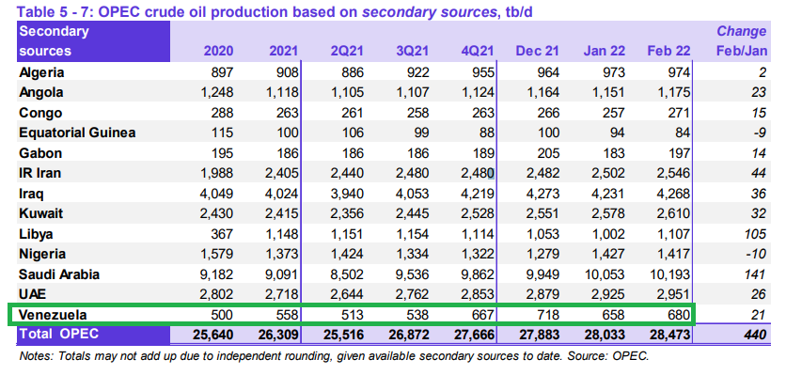Click Total OPEC 2020 value 25,640
Screen dimensions: 786x375
point(212,335)
